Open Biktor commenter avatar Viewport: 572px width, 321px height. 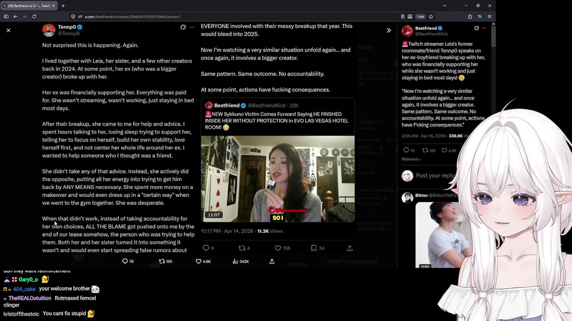407,198
